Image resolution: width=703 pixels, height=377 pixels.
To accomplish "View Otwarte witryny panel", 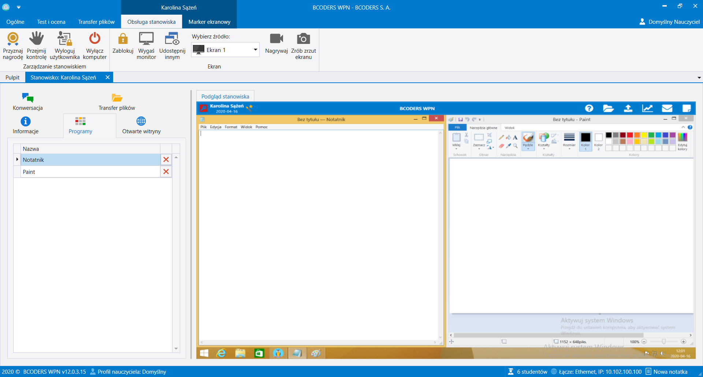I will 141,125.
